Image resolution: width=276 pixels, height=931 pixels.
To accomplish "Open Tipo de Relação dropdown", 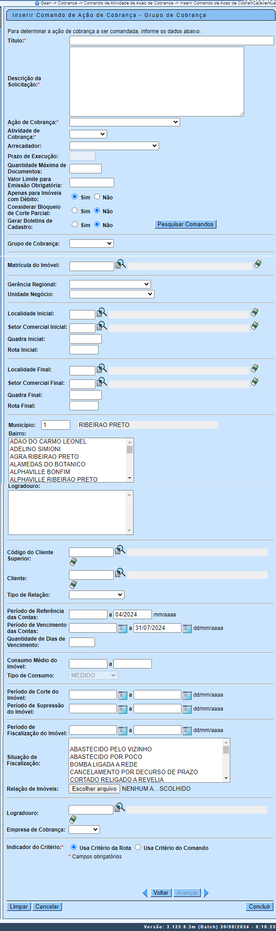I will click(x=97, y=595).
